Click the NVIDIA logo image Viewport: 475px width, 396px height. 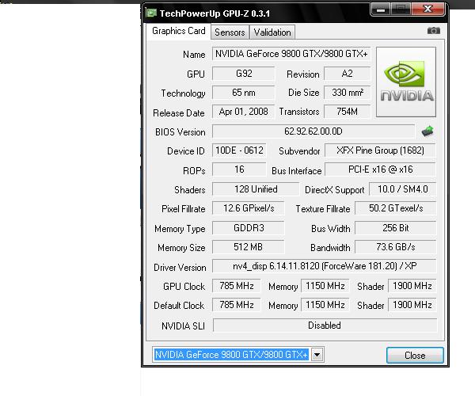tap(406, 82)
